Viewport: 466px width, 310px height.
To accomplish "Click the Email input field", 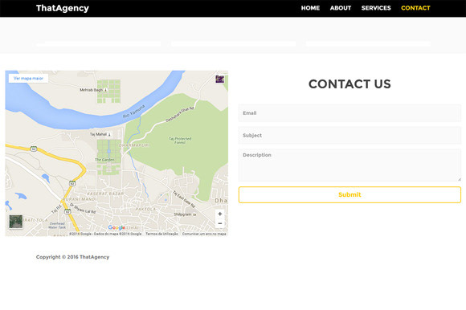I will pyautogui.click(x=349, y=113).
